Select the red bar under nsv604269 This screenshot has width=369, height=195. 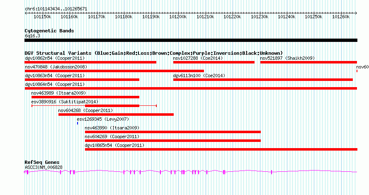[173, 141]
